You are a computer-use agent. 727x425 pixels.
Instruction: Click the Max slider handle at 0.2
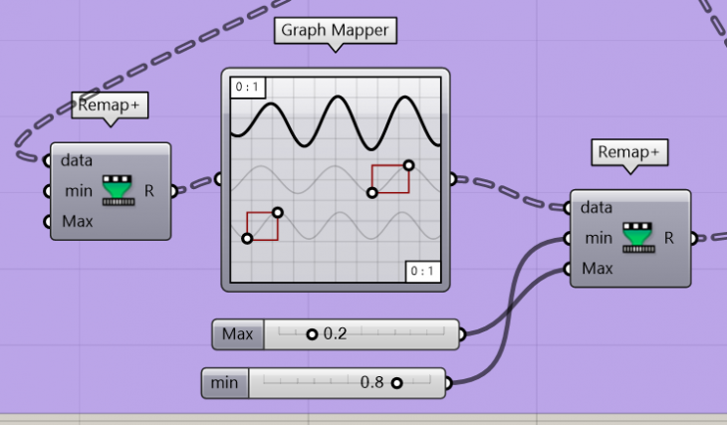coord(312,334)
